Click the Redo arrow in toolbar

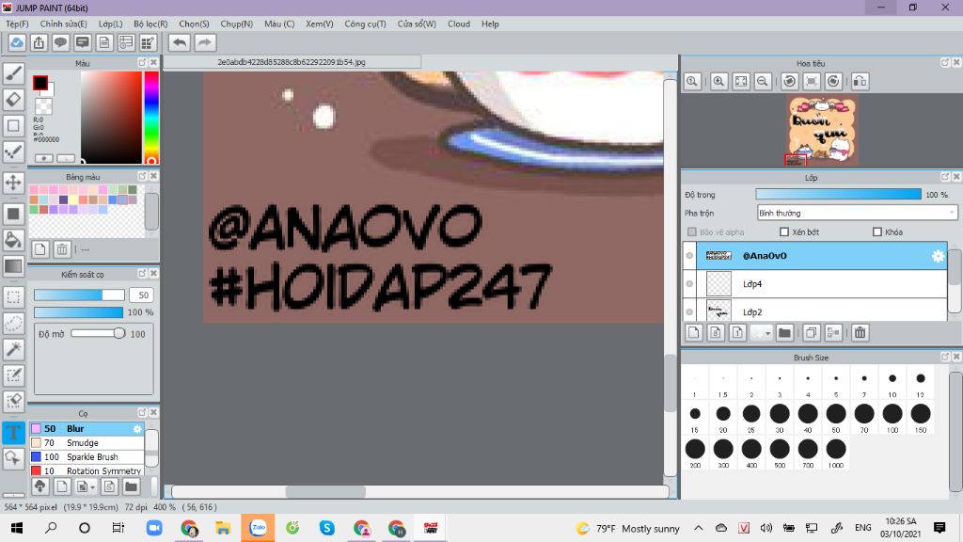pyautogui.click(x=205, y=42)
